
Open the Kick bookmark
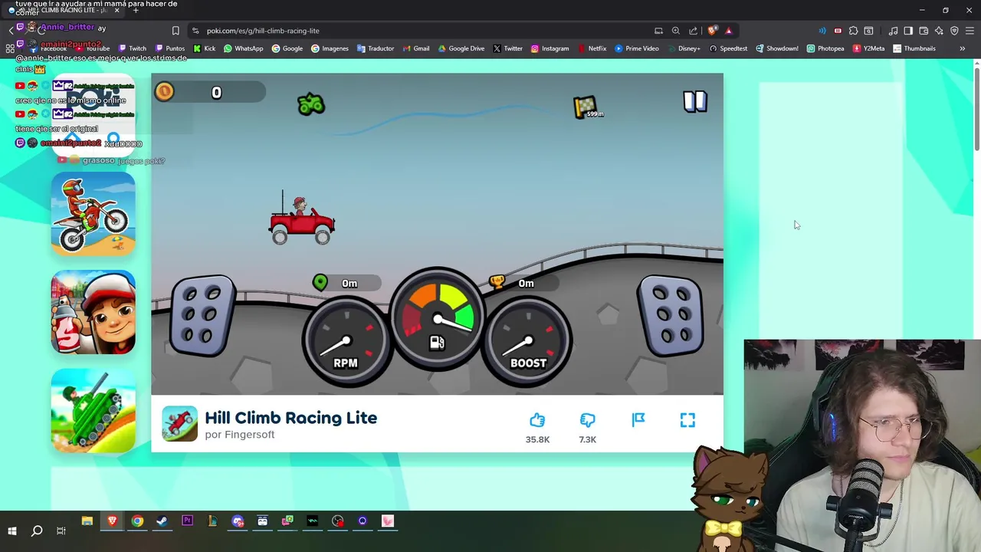tap(205, 48)
